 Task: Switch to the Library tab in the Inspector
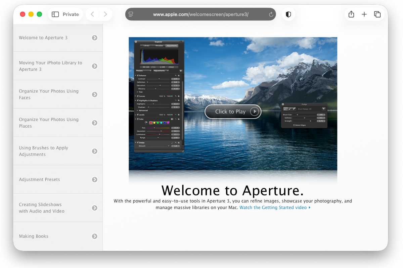146,46
